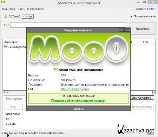Open the Язык menu
This screenshot has width=158, height=137.
click(12, 9)
